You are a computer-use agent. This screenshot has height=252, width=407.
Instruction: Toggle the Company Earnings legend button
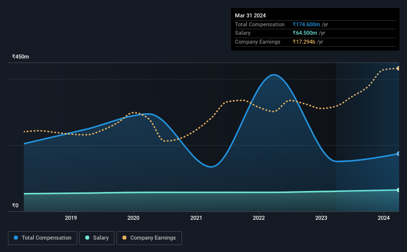click(149, 238)
